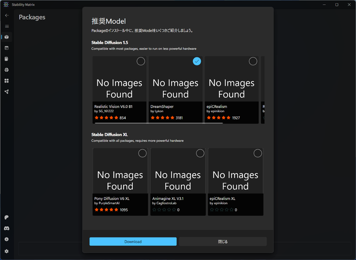356x260 pixels.
Task: Open the paper plane icon in the sidebar
Action: [x=7, y=92]
